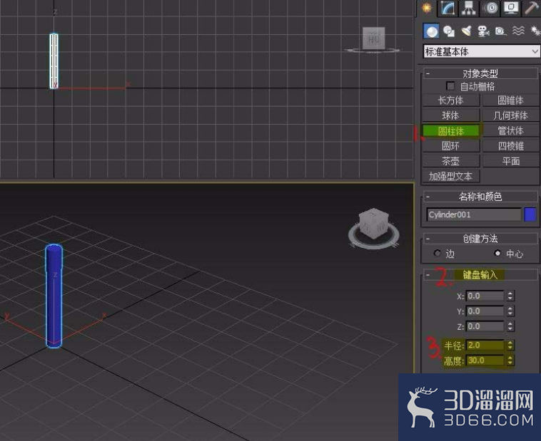Click the 平面 plane button
The image size is (541, 441).
pos(511,161)
